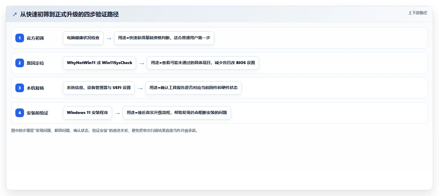Click the 本机复核 step label
439x196 pixels.
pos(35,88)
